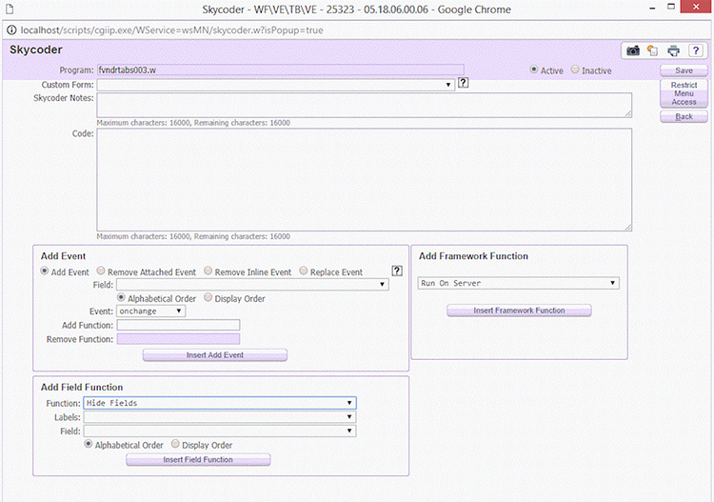The width and height of the screenshot is (714, 502).
Task: Click the Insert Add Event button
Action: (215, 355)
